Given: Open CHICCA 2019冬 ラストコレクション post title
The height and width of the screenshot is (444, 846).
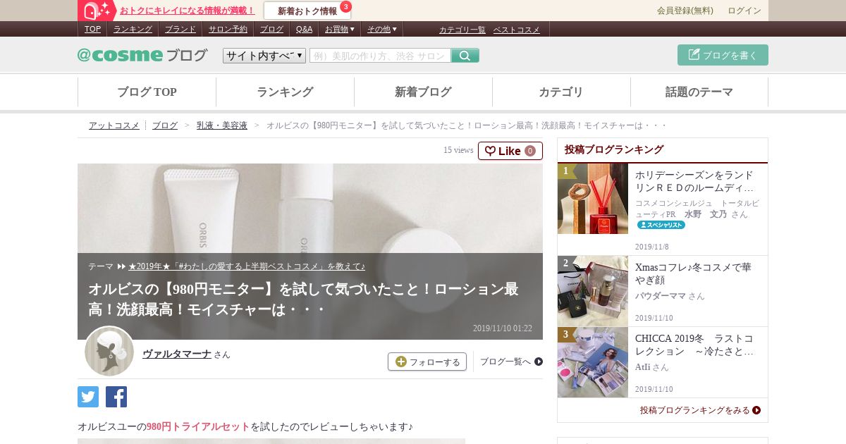Looking at the screenshot, I should (x=694, y=345).
